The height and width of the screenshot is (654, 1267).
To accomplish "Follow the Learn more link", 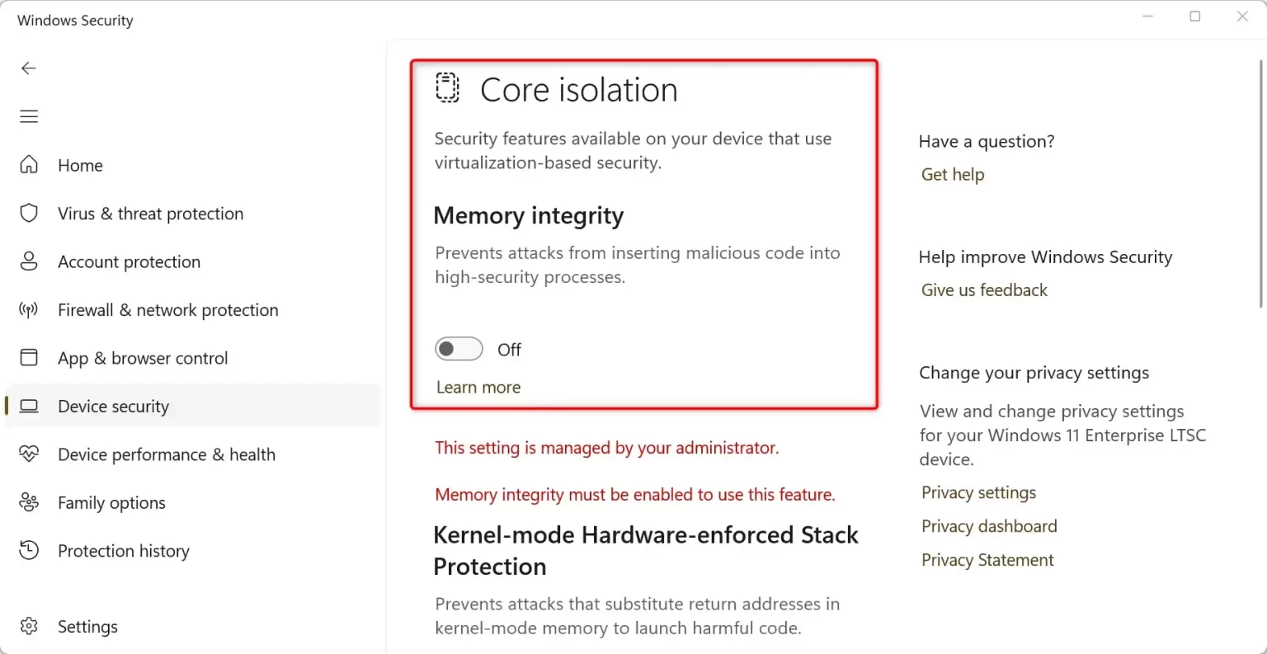I will tap(478, 388).
